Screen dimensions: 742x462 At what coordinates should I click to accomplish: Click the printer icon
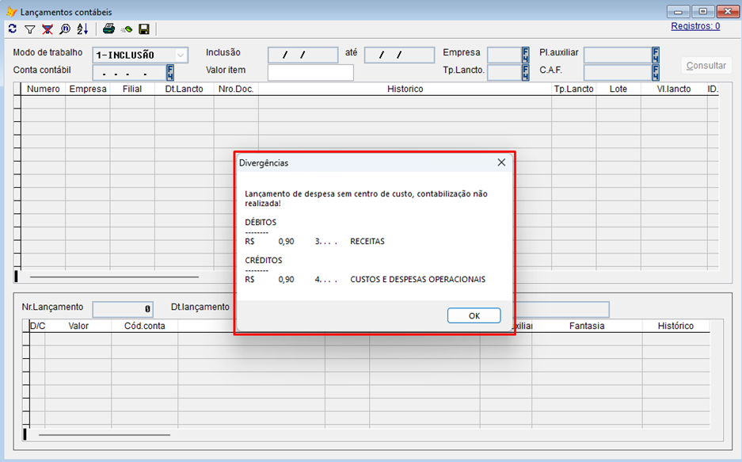pyautogui.click(x=109, y=29)
